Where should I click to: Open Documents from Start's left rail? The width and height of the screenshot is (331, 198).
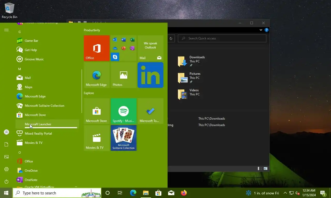(6, 144)
